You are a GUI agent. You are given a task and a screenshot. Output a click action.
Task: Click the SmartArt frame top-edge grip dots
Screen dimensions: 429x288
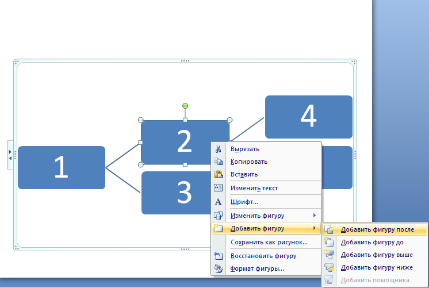[x=185, y=61]
